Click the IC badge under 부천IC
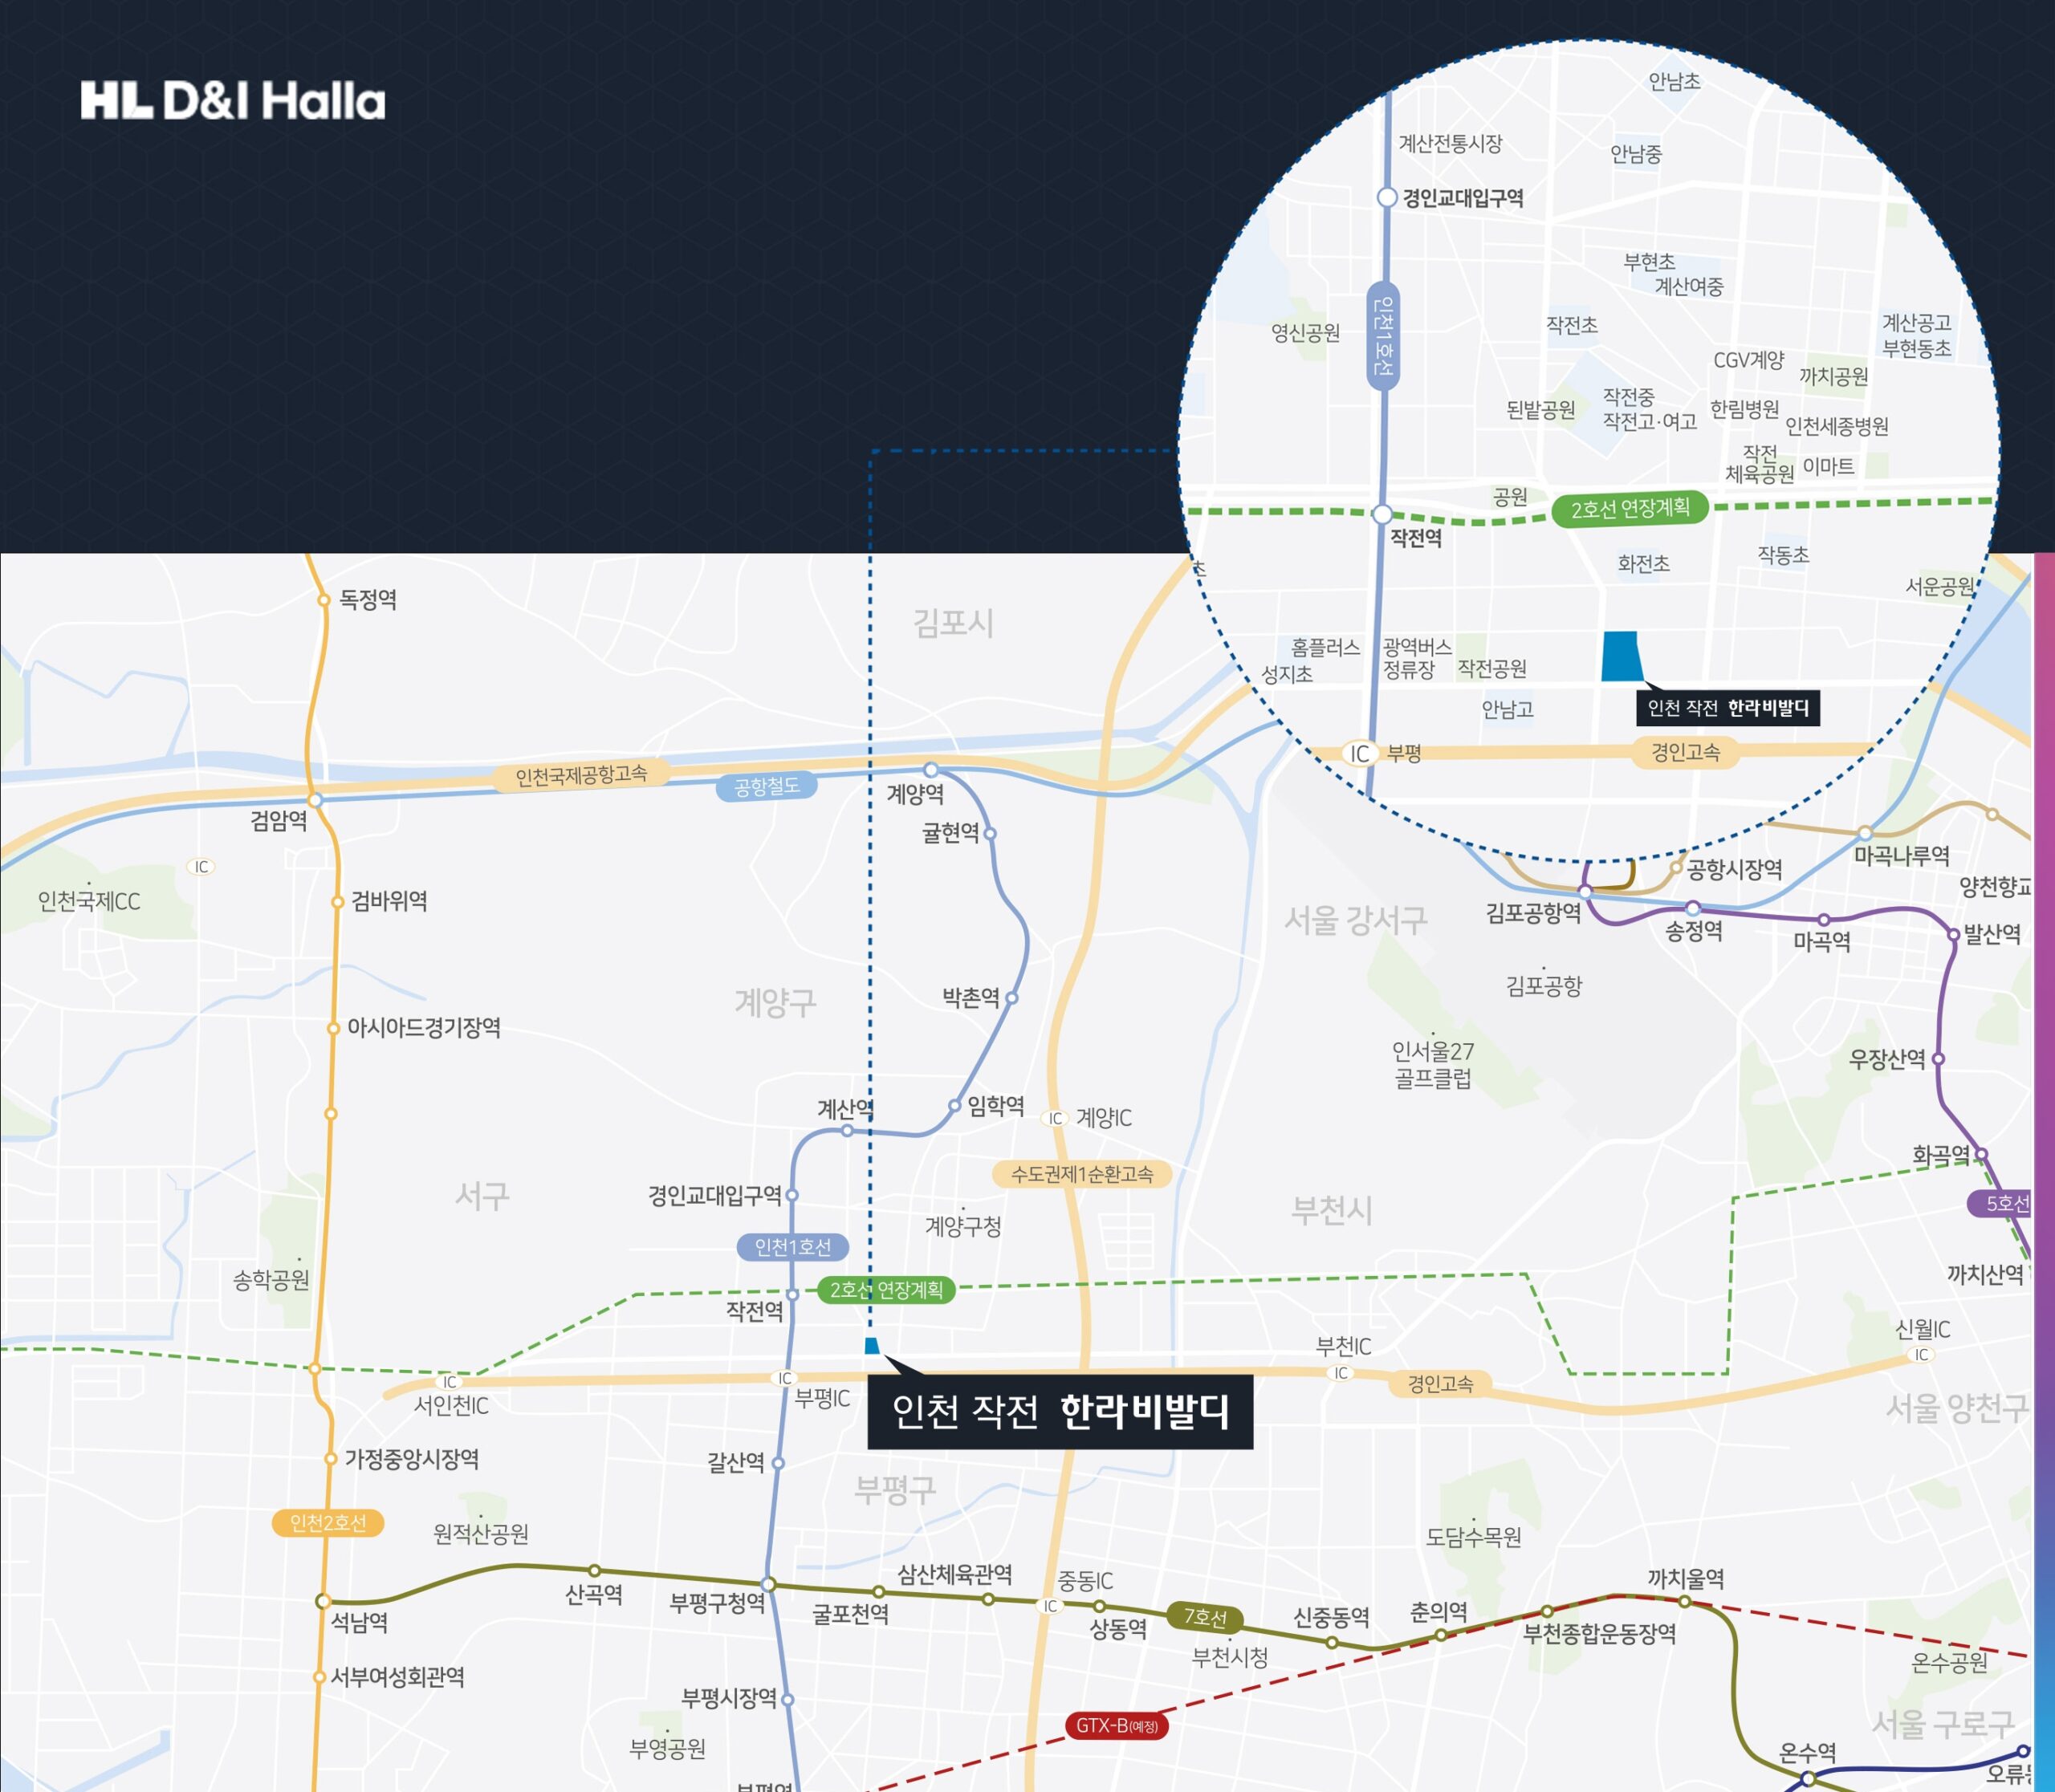The width and height of the screenshot is (2055, 1792). [1341, 1373]
